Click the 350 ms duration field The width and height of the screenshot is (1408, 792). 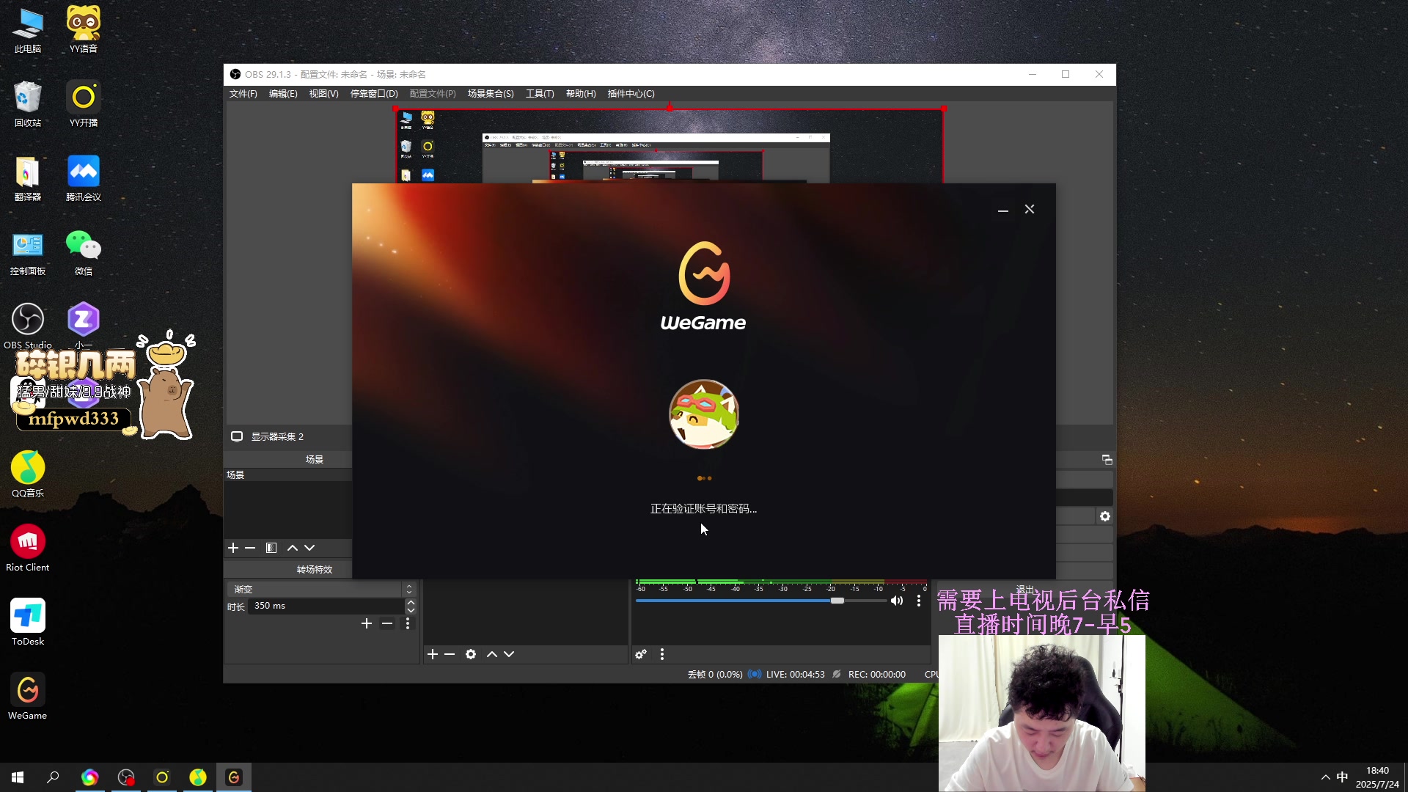point(326,606)
